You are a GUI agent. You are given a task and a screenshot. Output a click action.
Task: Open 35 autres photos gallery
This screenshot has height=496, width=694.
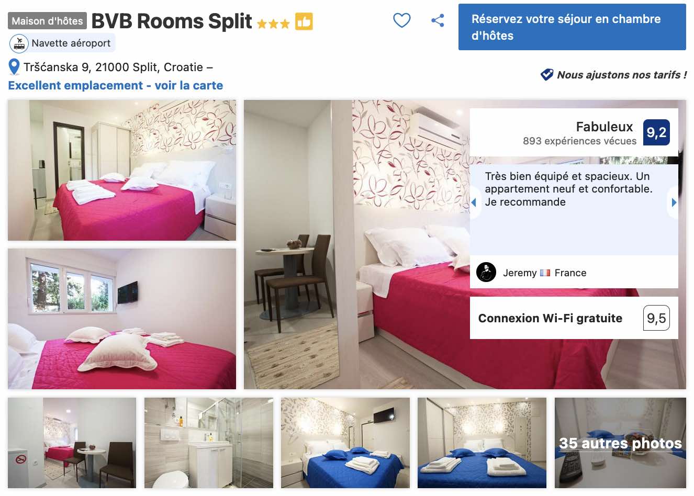pos(620,443)
